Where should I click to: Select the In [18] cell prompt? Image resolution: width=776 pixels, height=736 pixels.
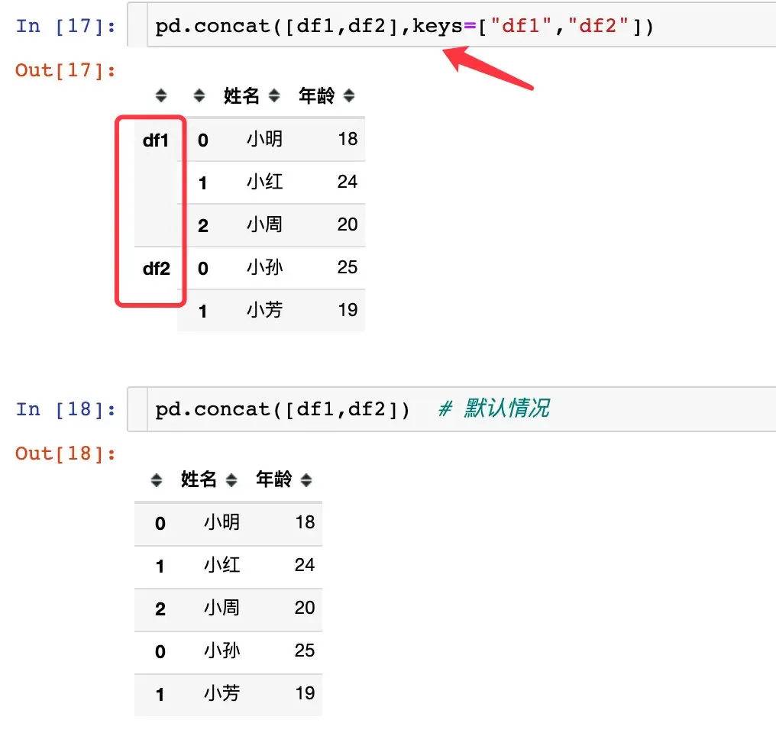tap(66, 409)
